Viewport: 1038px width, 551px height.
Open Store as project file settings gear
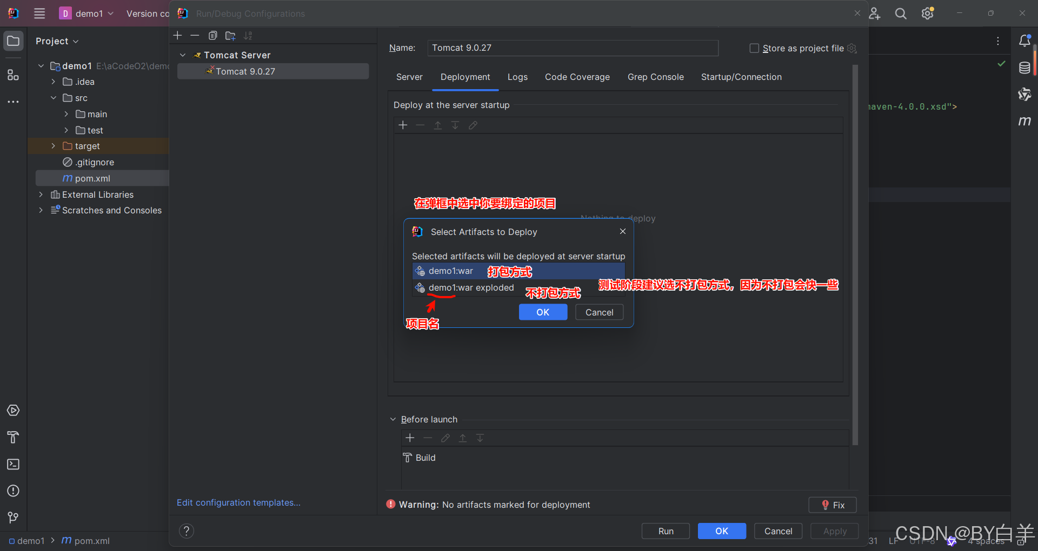tap(852, 48)
